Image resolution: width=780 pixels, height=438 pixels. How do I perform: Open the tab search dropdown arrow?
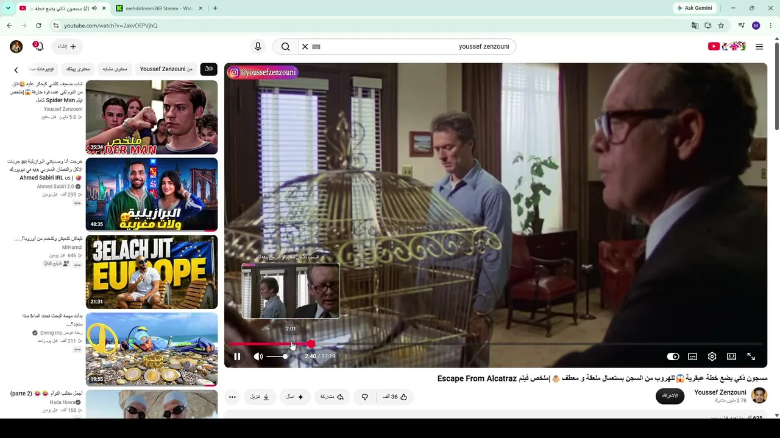[x=8, y=9]
